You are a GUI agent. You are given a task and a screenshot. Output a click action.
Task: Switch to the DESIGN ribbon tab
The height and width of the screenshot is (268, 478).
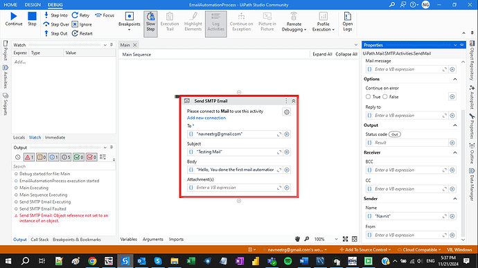click(x=33, y=5)
